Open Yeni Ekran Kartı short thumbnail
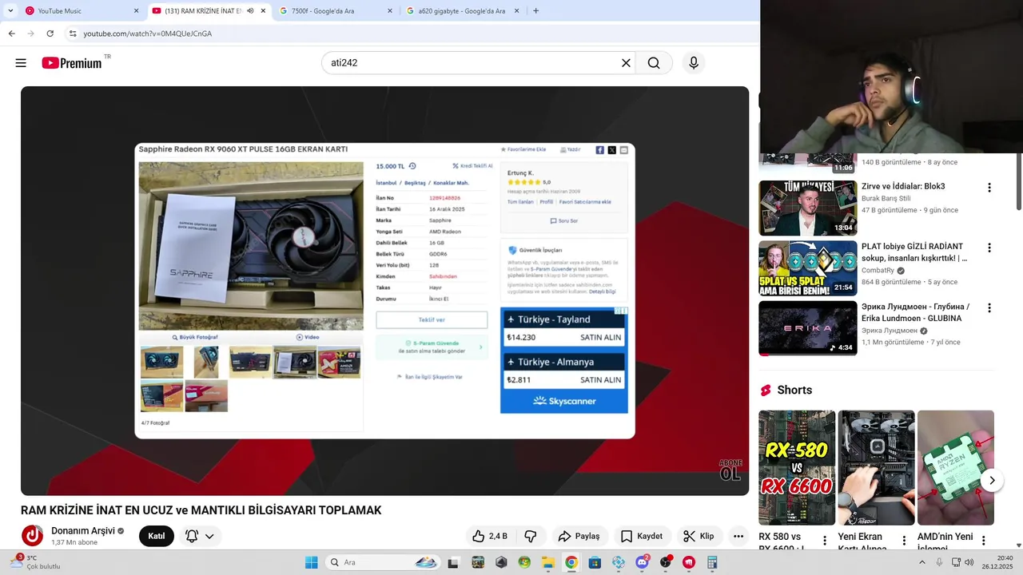This screenshot has height=575, width=1023. point(876,467)
